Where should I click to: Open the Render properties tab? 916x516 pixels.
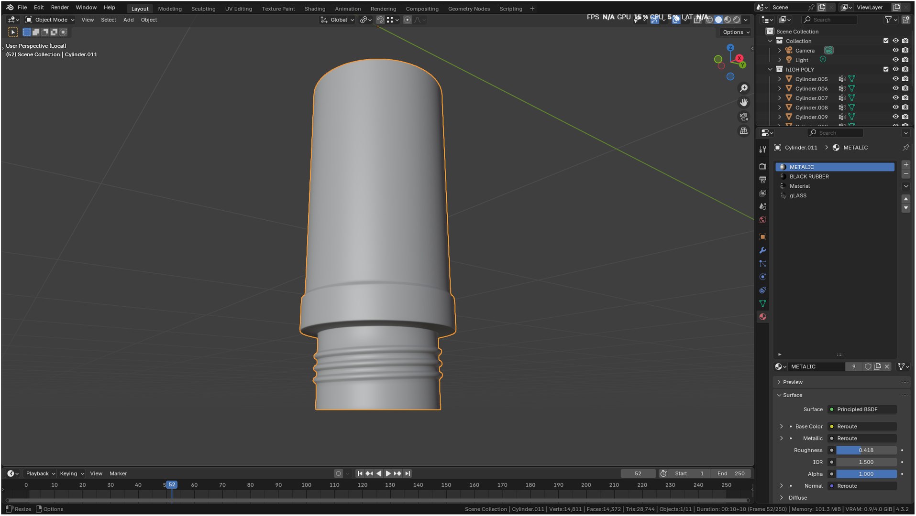[x=762, y=166]
